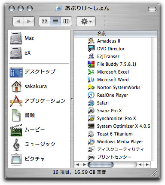Click the window resize grip

coord(154,173)
